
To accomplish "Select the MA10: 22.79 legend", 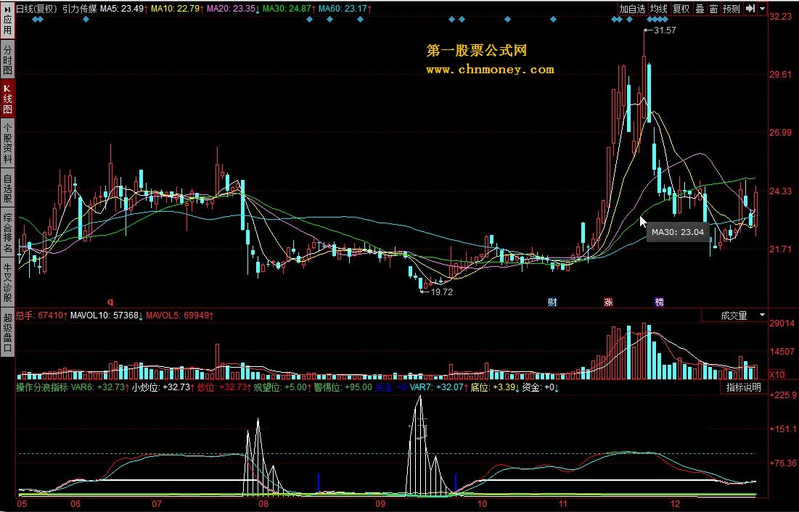I will click(177, 9).
